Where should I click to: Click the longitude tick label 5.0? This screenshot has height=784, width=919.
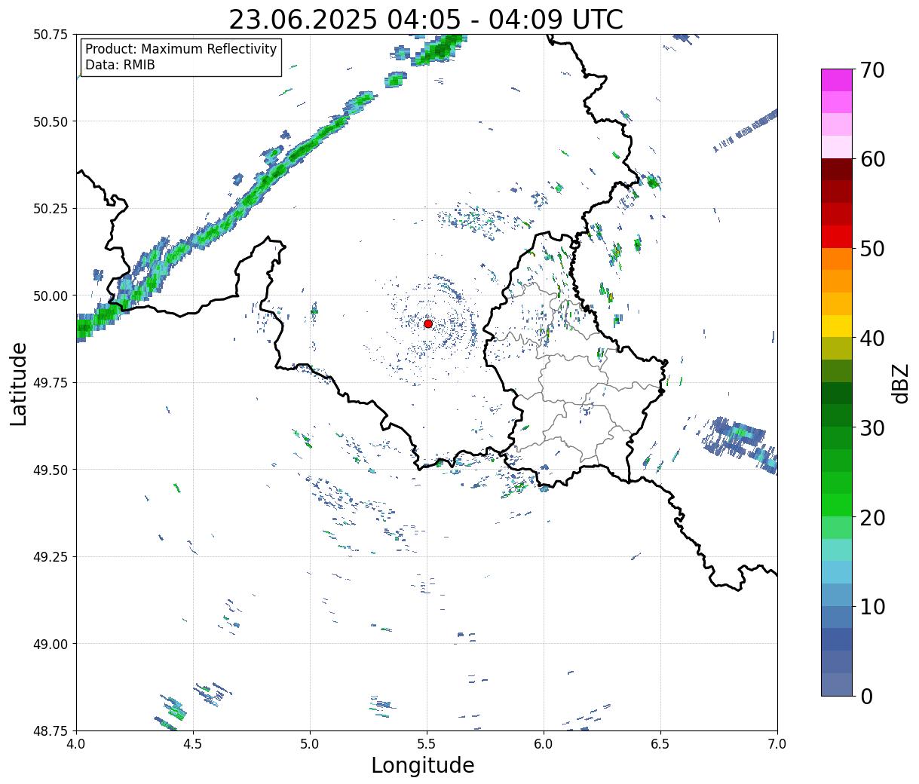click(310, 744)
